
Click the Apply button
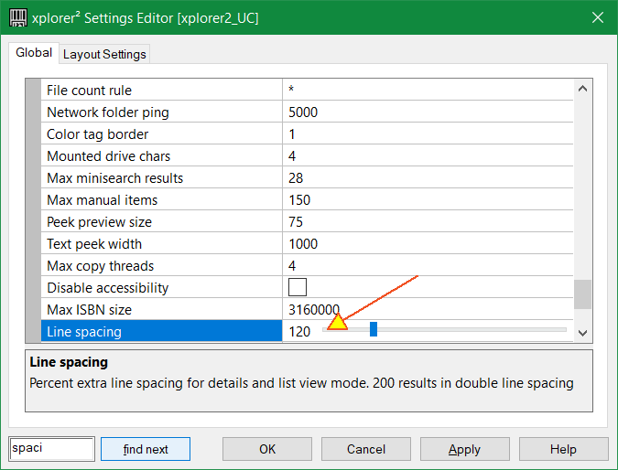click(x=465, y=449)
